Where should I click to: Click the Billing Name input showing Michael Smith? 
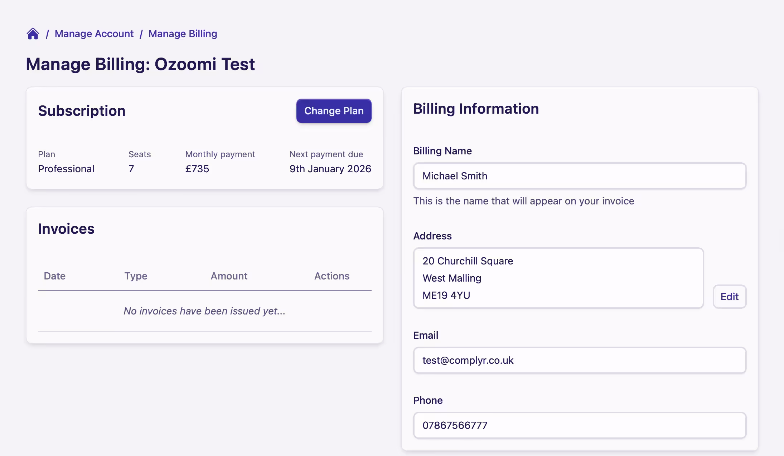580,175
